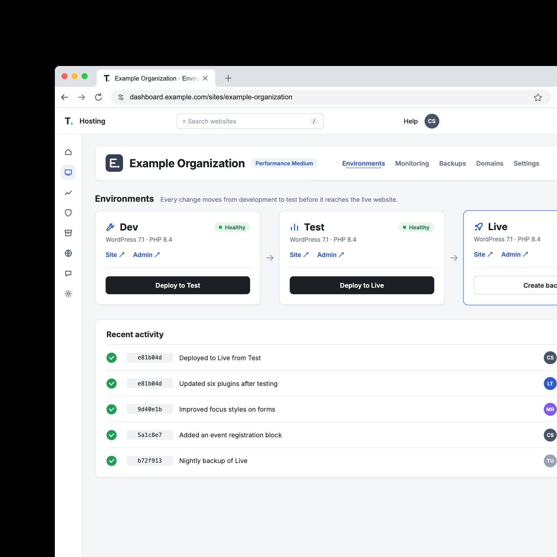Image resolution: width=557 pixels, height=557 pixels.
Task: Click the browser address bar URL
Action: pos(211,97)
